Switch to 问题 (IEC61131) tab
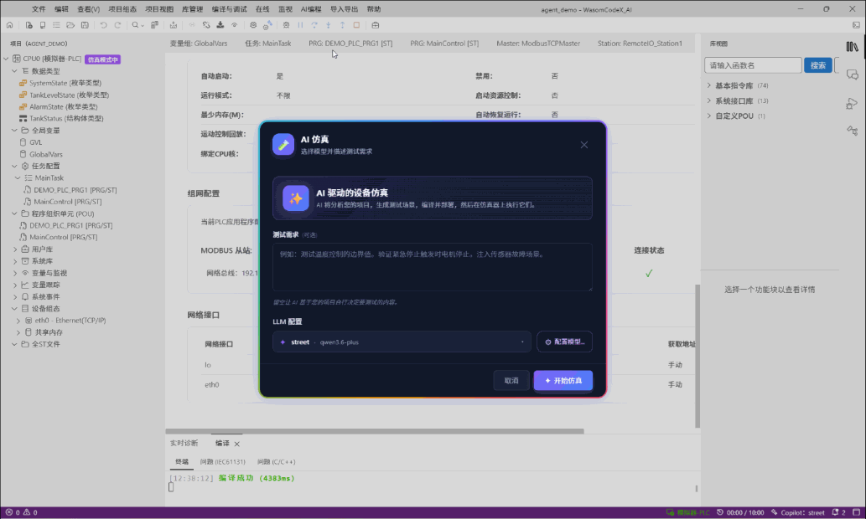The height and width of the screenshot is (519, 866). click(222, 461)
